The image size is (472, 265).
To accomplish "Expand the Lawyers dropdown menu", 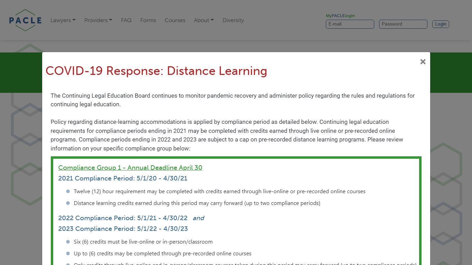I will (x=63, y=20).
